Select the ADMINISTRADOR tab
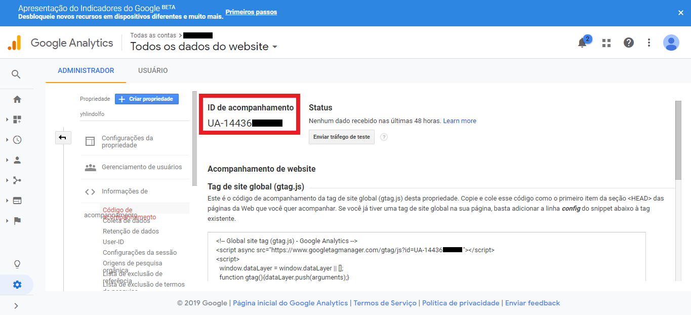 point(86,70)
